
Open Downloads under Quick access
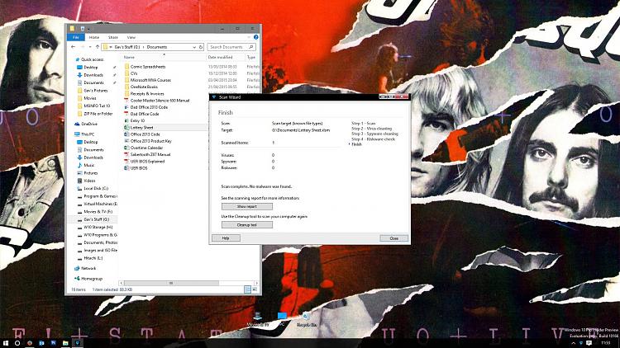coord(93,75)
